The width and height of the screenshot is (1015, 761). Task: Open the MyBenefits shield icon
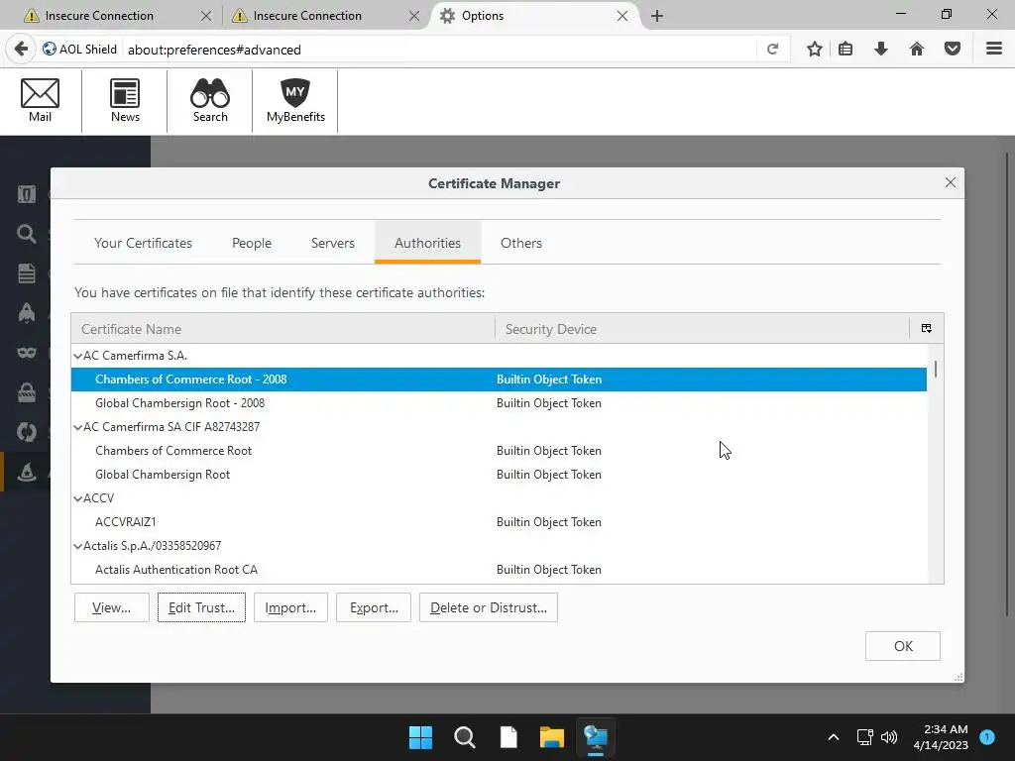pyautogui.click(x=295, y=100)
